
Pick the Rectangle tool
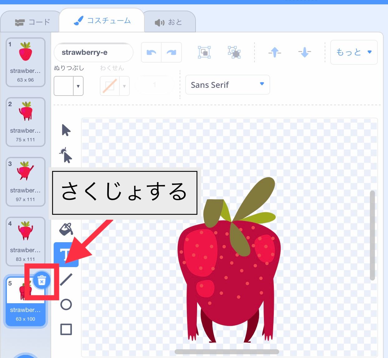(x=66, y=329)
